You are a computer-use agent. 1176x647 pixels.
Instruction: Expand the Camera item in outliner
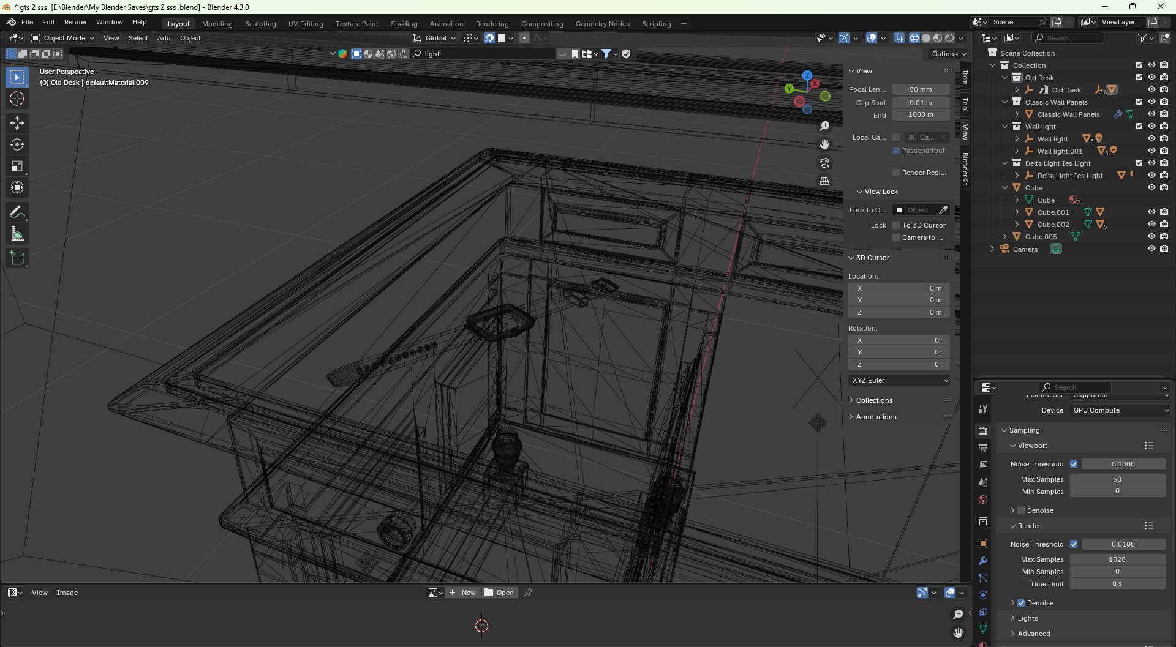[993, 249]
